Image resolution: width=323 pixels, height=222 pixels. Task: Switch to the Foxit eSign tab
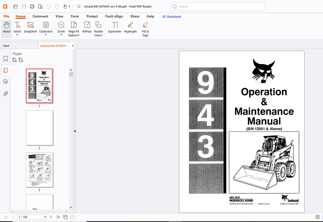[x=114, y=16]
